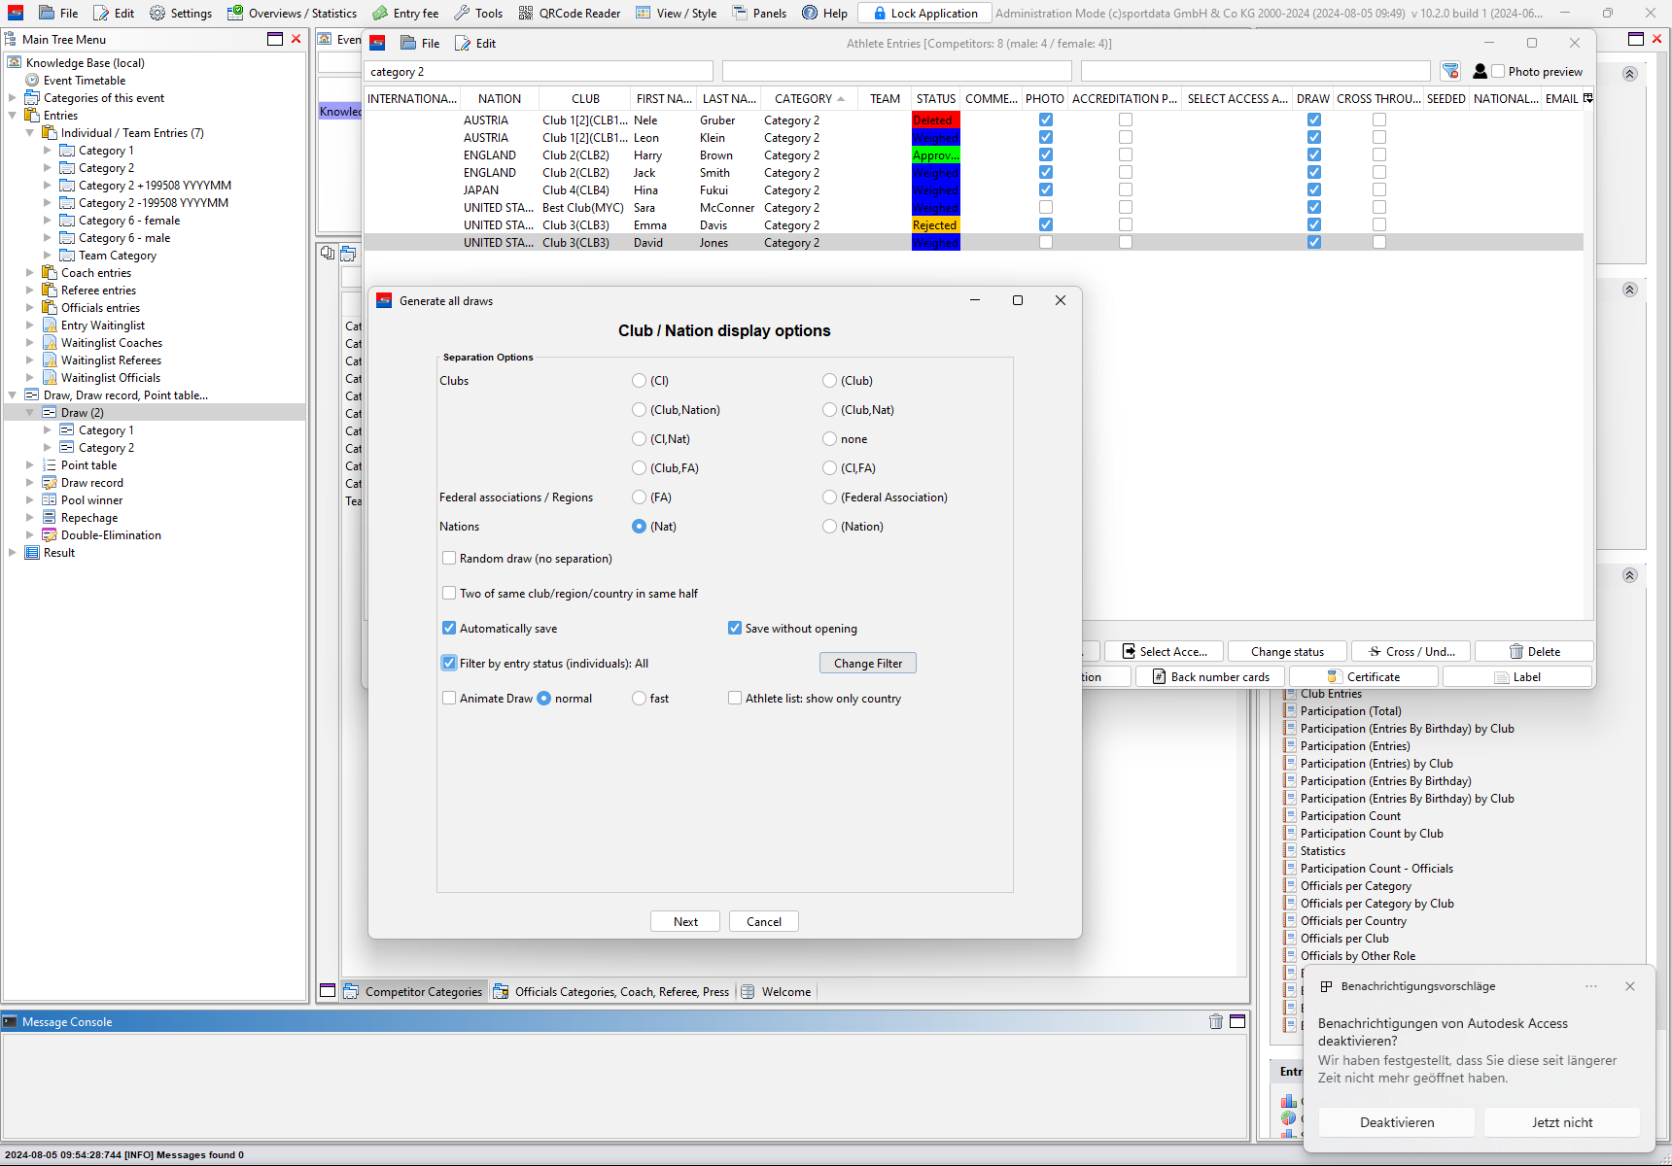Toggle Photo preview checkbox
Viewport: 1672px width, 1166px height.
[1498, 71]
